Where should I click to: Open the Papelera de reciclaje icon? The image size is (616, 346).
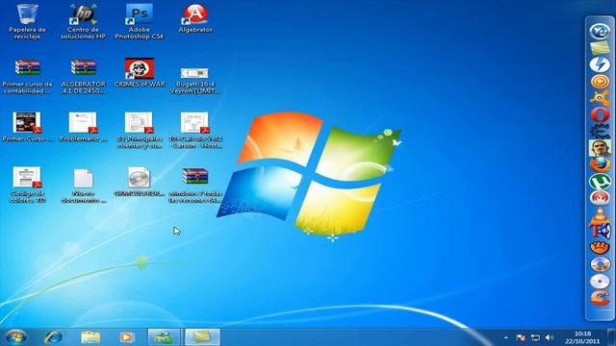pos(27,21)
